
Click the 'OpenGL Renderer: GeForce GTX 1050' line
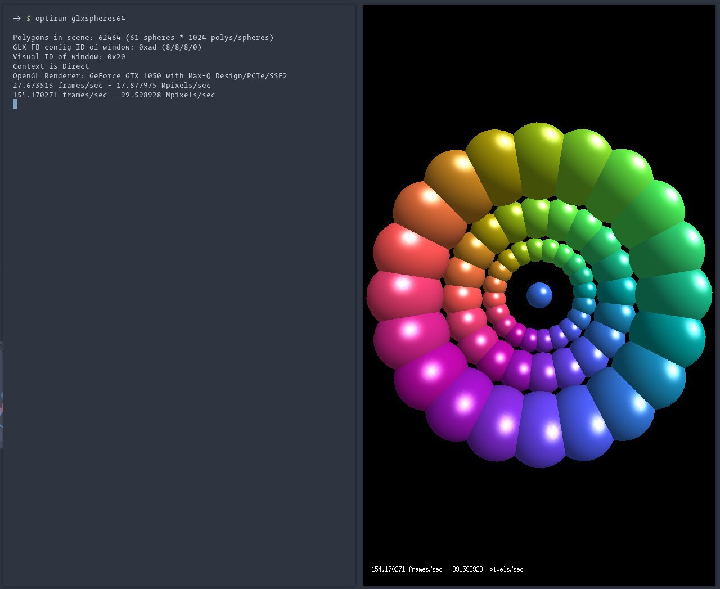click(x=150, y=76)
